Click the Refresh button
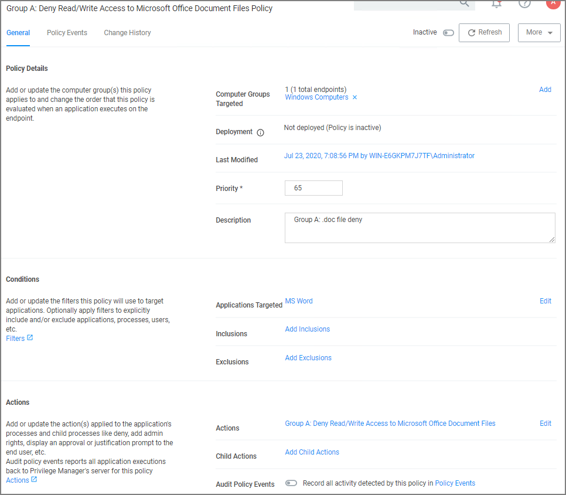The image size is (566, 495). tap(484, 33)
